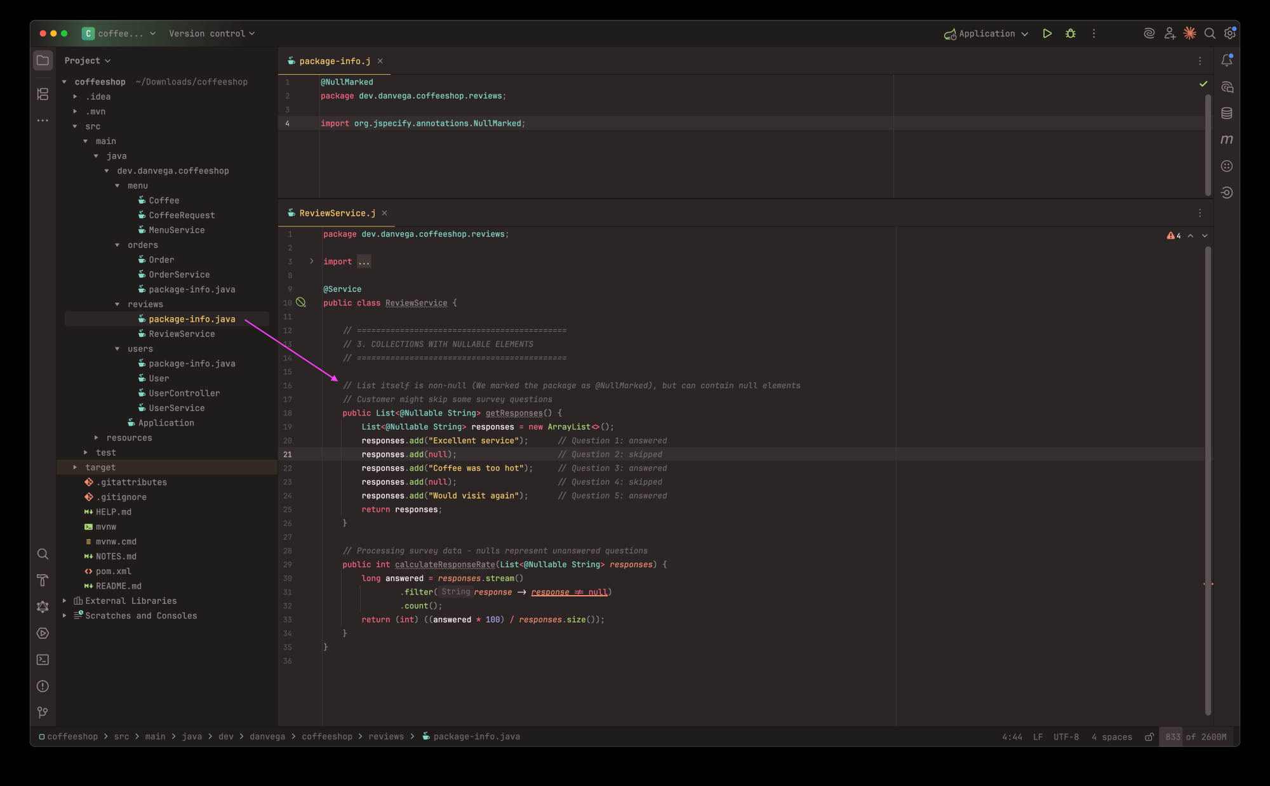Open the Database tool window icon

pos(1226,113)
